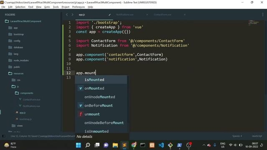
Task: Open the Preferences menu
Action: tap(78, 7)
